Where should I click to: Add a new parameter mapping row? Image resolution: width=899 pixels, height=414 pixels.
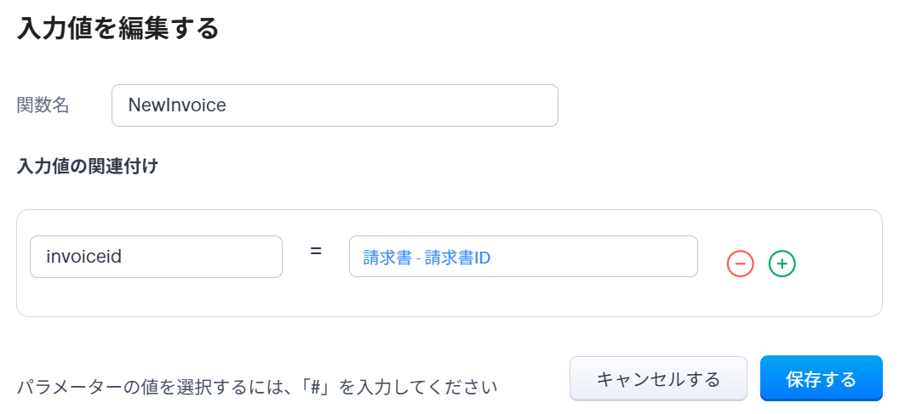(x=782, y=264)
